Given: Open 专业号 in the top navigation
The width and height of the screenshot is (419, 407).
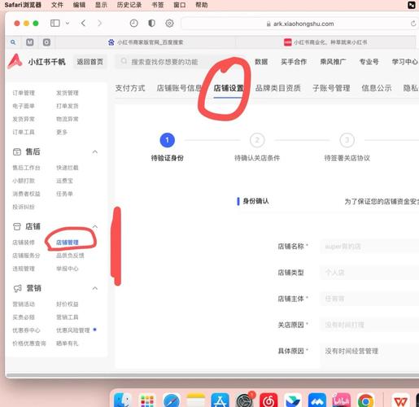Looking at the screenshot, I should tap(369, 62).
